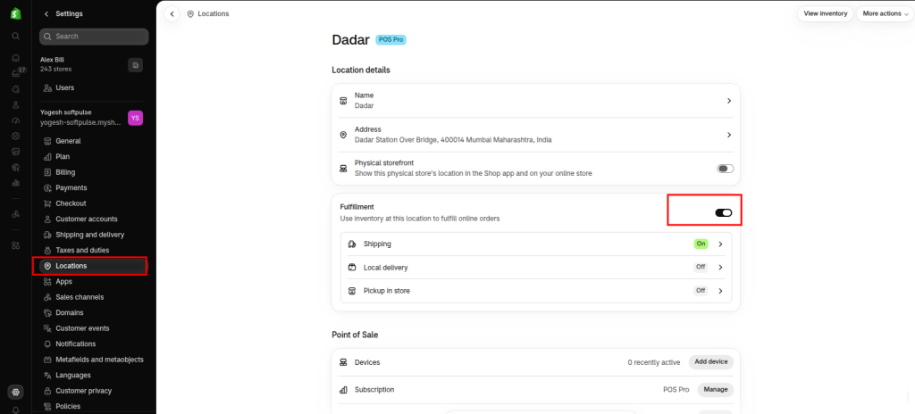Viewport: 915px width, 414px height.
Task: Open Taxes and duties settings
Action: 93,250
